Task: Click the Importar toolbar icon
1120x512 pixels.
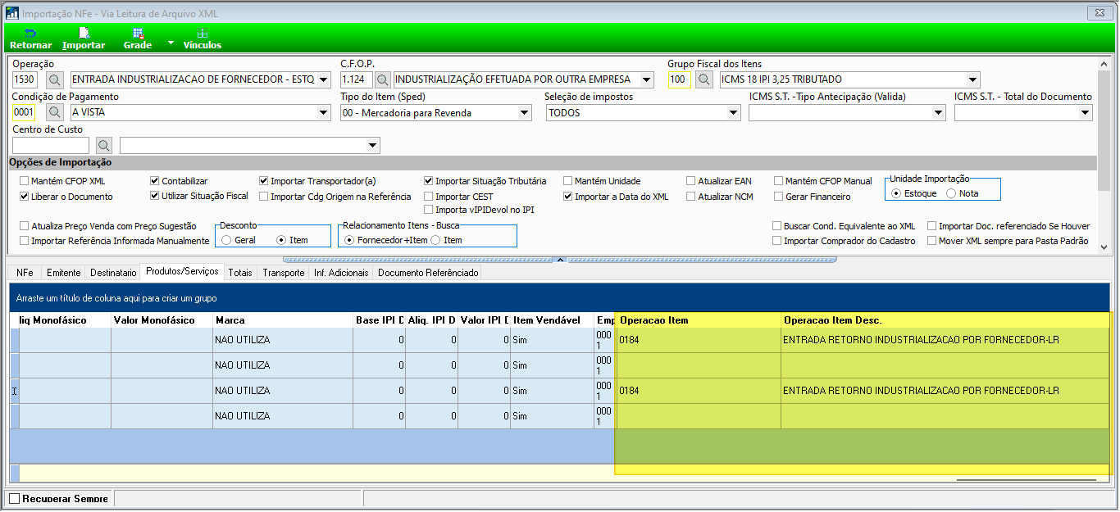Action: point(84,39)
